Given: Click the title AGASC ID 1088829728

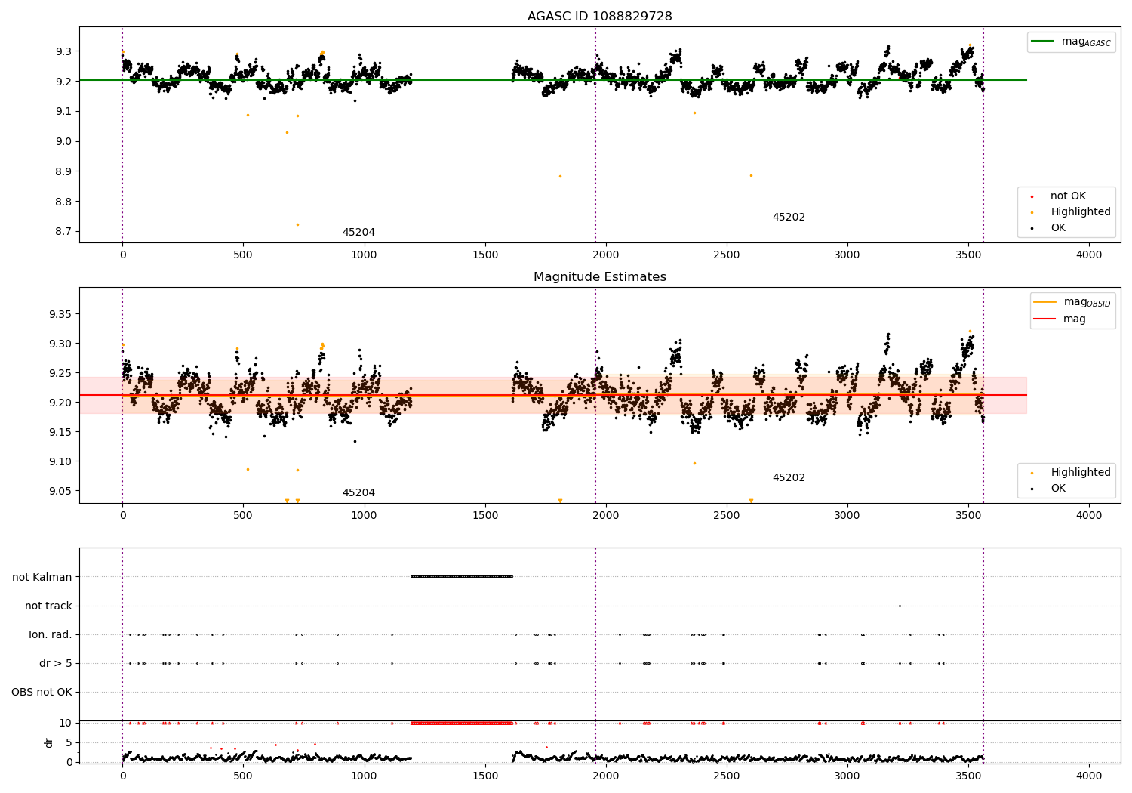Looking at the screenshot, I should coord(599,17).
